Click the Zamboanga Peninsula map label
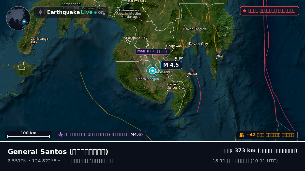The image size is (305, 171). tap(71, 6)
